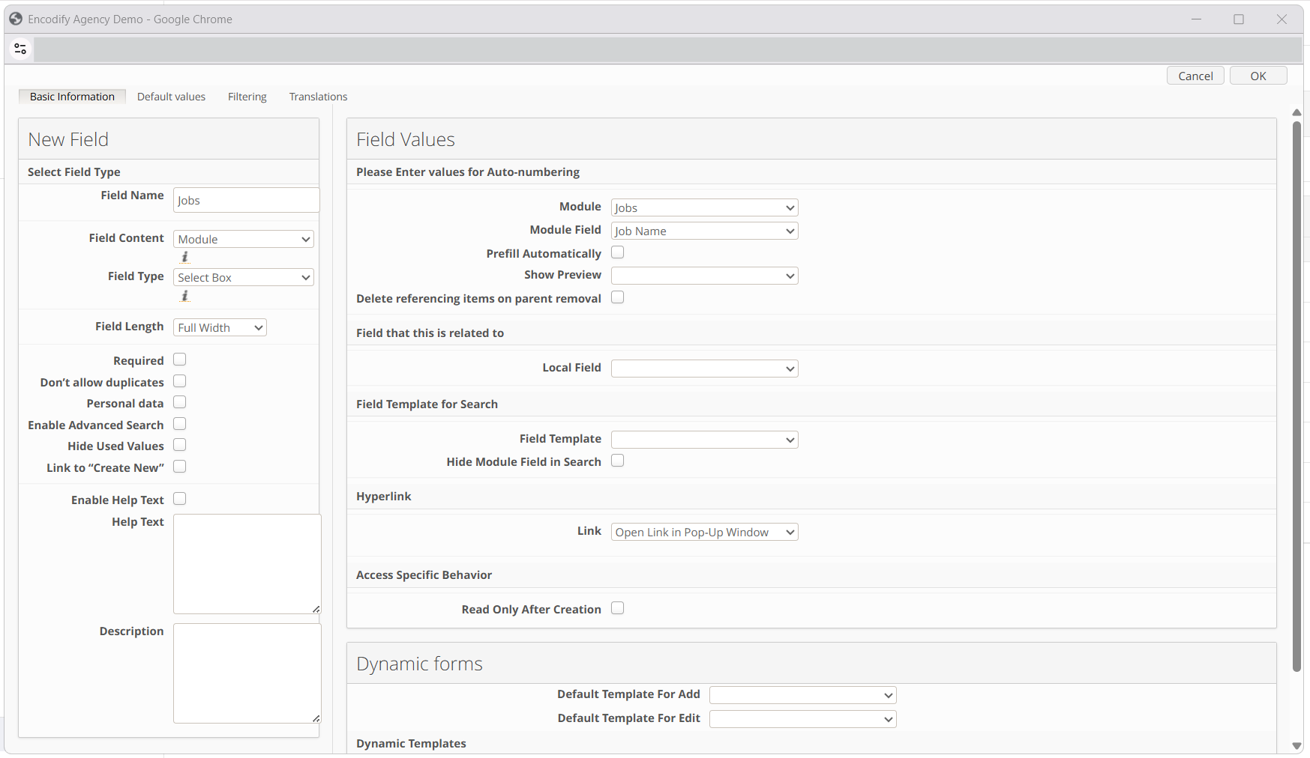Check the Personal data checkbox
Screen dimensions: 1310x758
180,402
